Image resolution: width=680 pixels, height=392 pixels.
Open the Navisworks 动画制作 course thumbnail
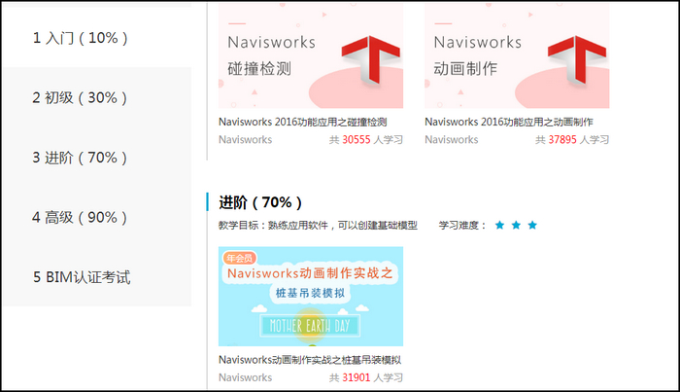[x=517, y=55]
